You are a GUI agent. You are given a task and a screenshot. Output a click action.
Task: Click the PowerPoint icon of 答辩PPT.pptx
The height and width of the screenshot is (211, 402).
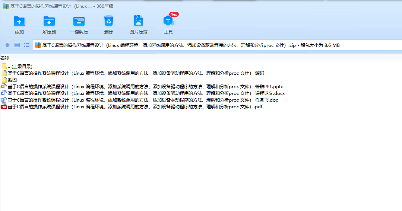[4, 87]
